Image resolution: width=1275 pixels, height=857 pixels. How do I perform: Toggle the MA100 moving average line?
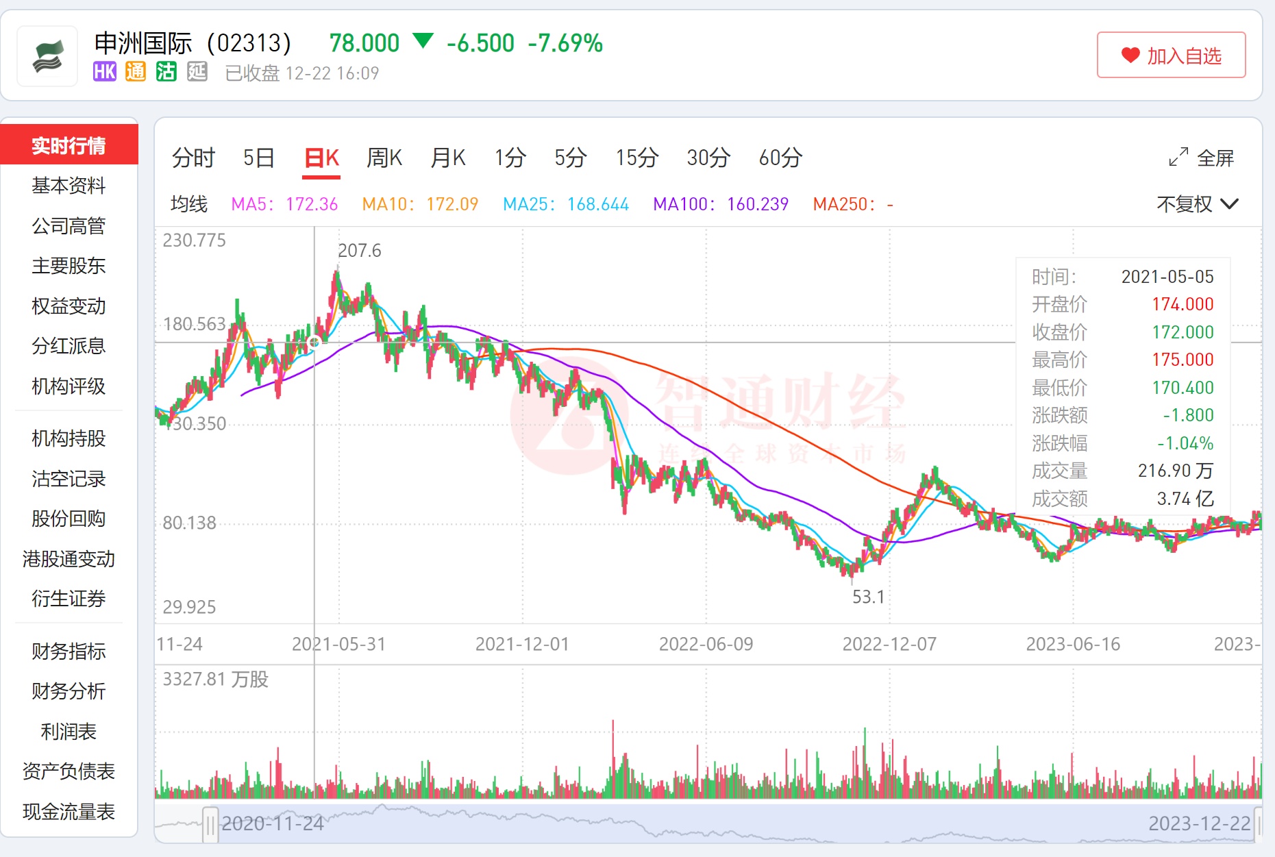tap(721, 204)
